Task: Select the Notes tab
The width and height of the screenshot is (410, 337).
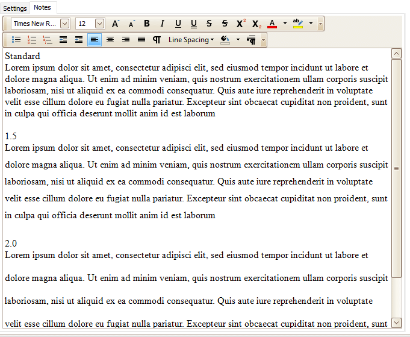Action: click(42, 7)
